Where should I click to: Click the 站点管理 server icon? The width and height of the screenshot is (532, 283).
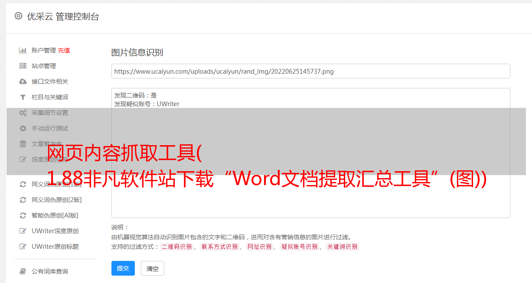coord(23,66)
